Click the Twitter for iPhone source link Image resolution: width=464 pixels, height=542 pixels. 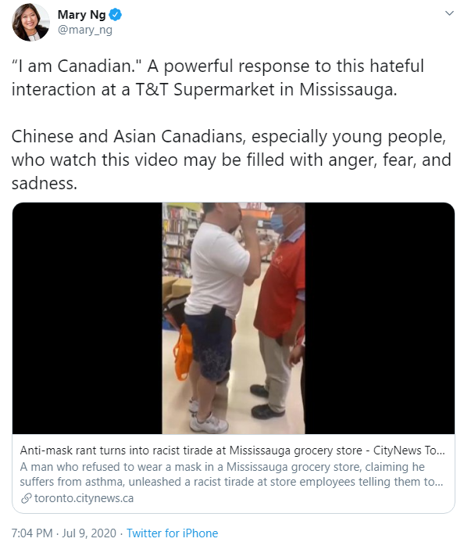[x=173, y=533]
